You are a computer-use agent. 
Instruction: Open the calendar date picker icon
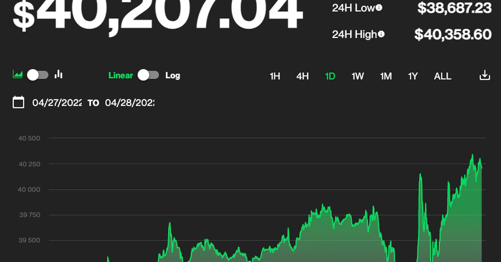pyautogui.click(x=18, y=102)
